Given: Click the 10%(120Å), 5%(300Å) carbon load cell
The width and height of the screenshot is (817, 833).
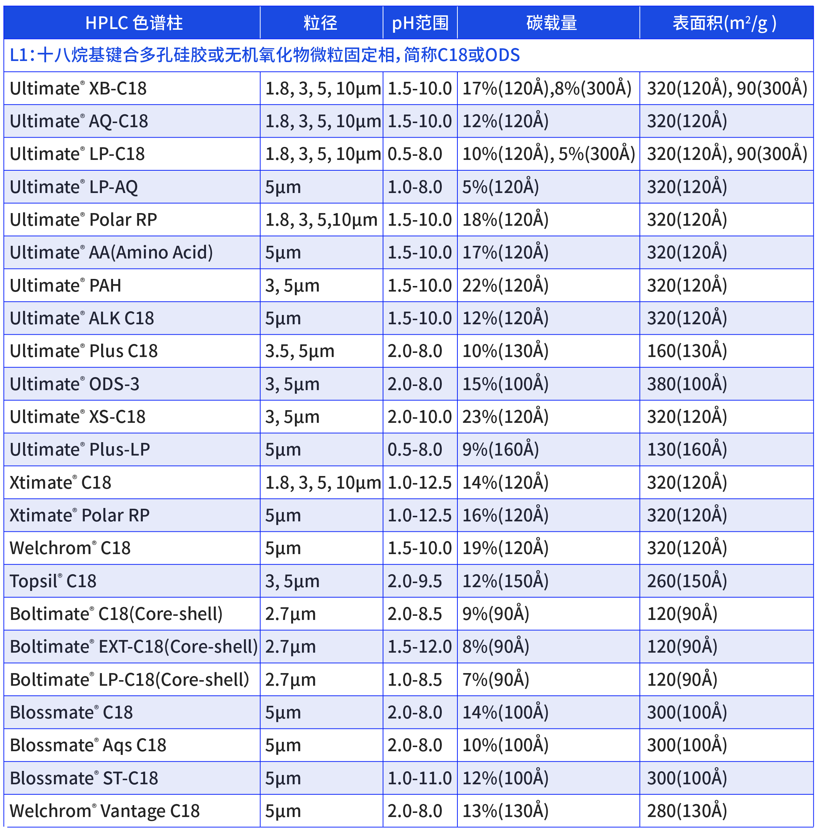Looking at the screenshot, I should 549,154.
